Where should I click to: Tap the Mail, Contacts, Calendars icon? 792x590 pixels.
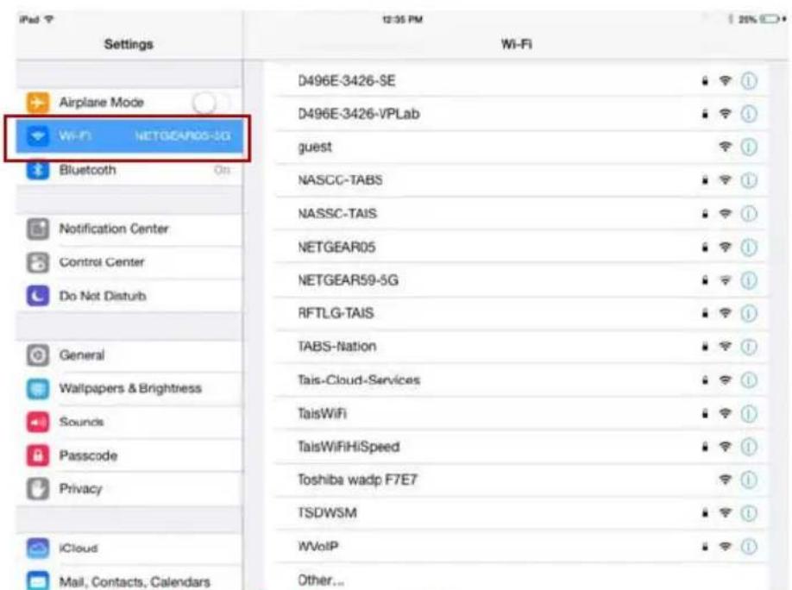click(x=38, y=581)
